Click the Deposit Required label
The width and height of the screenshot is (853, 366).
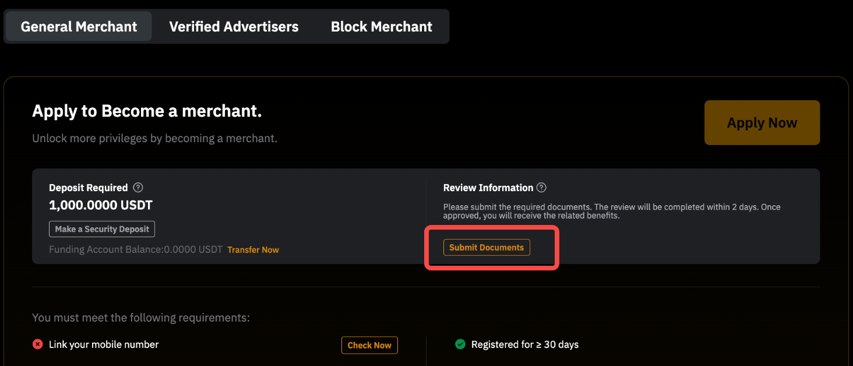(x=88, y=188)
